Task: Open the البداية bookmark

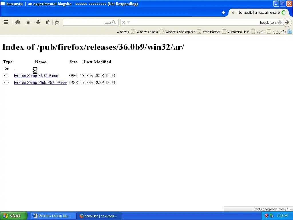Action: 264,32
